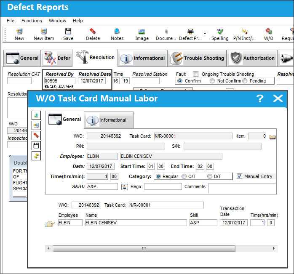Switch to the General tab in Defect Reports
Viewport: 294px width, 274px height.
(x=22, y=58)
